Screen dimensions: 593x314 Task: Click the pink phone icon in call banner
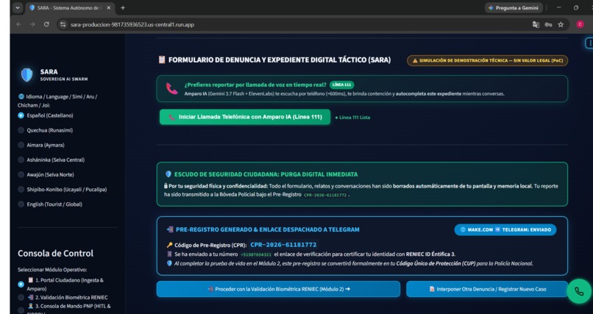[x=172, y=89]
